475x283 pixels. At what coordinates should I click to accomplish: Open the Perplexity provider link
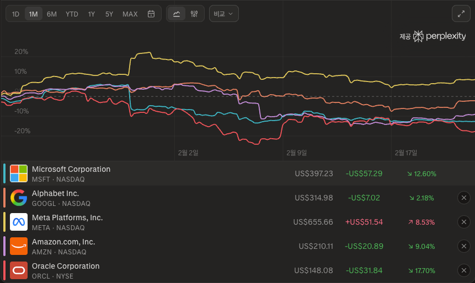[439, 36]
